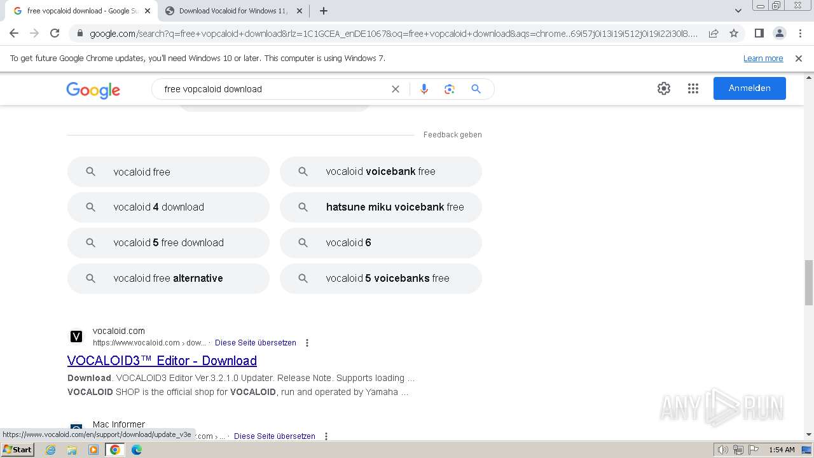The height and width of the screenshot is (458, 814).
Task: Click the taskbar clock 1:54 AM
Action: tap(782, 450)
